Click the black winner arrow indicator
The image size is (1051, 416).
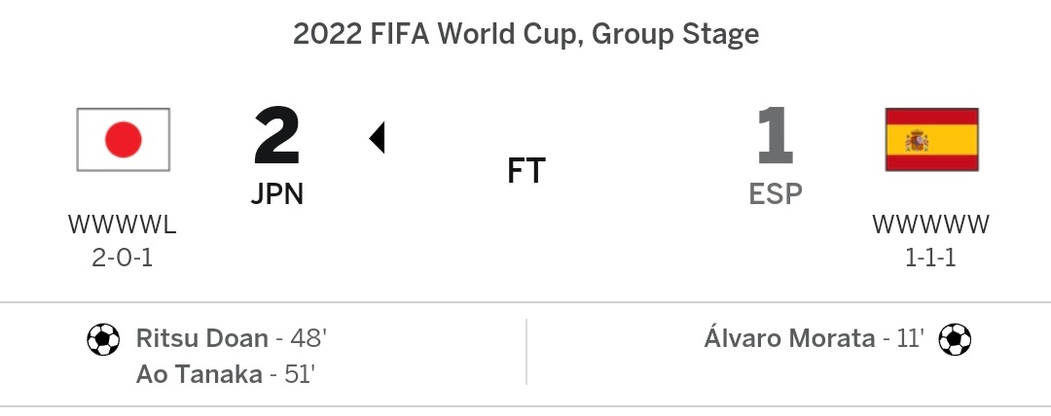tap(377, 137)
